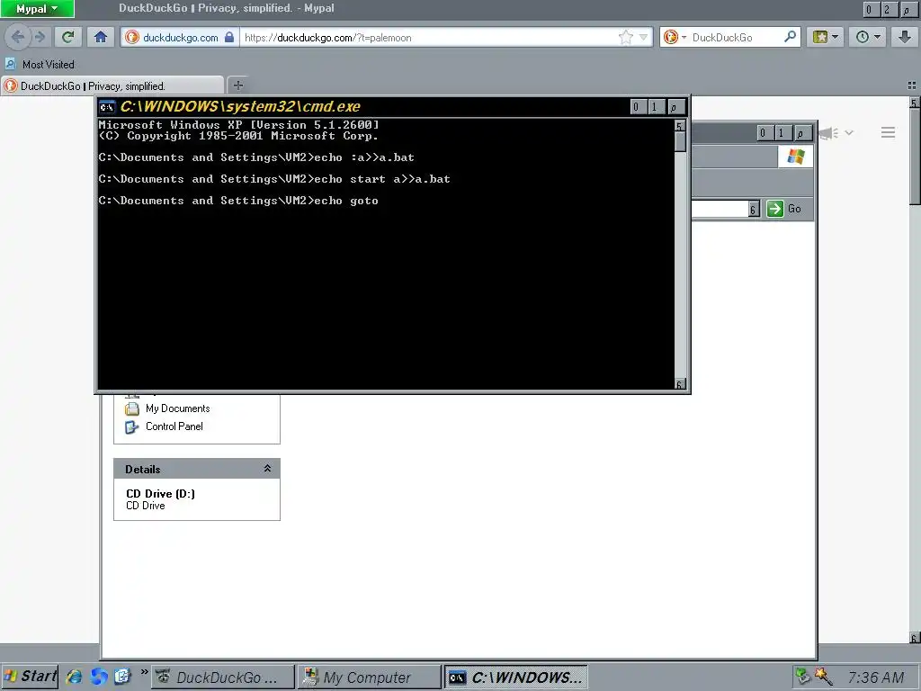The height and width of the screenshot is (691, 921).
Task: Click the show desktop quick launch icon
Action: click(x=122, y=677)
